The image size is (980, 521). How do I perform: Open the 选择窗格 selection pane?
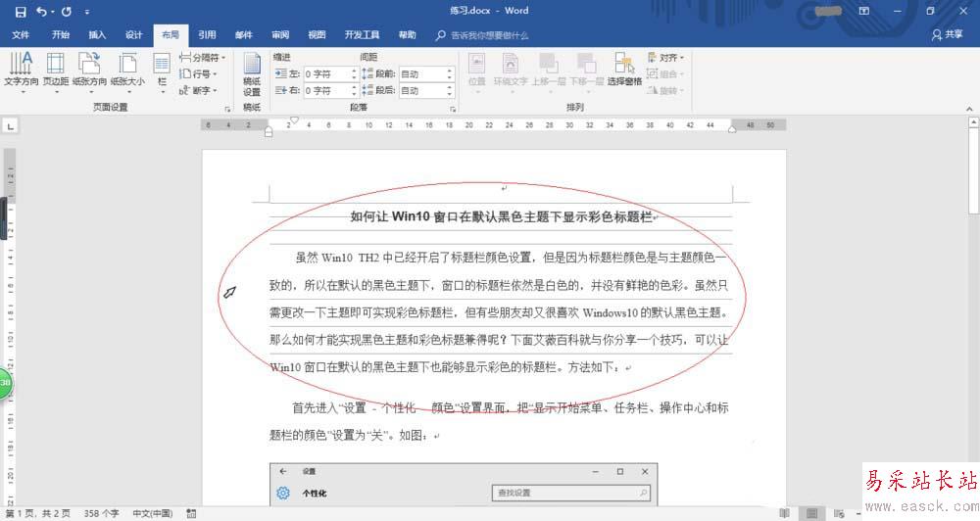(x=624, y=70)
